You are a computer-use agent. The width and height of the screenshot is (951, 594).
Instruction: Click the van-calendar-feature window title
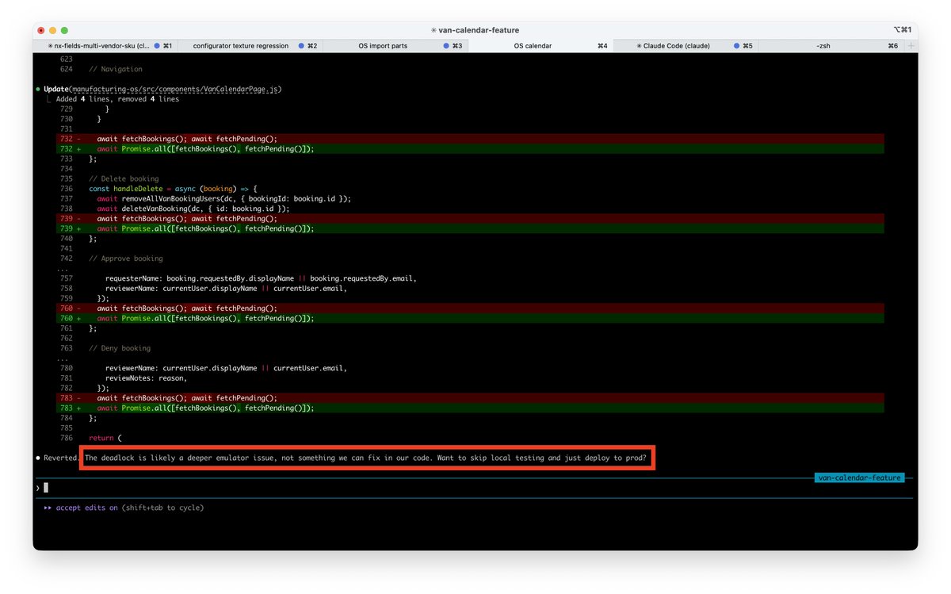[475, 30]
